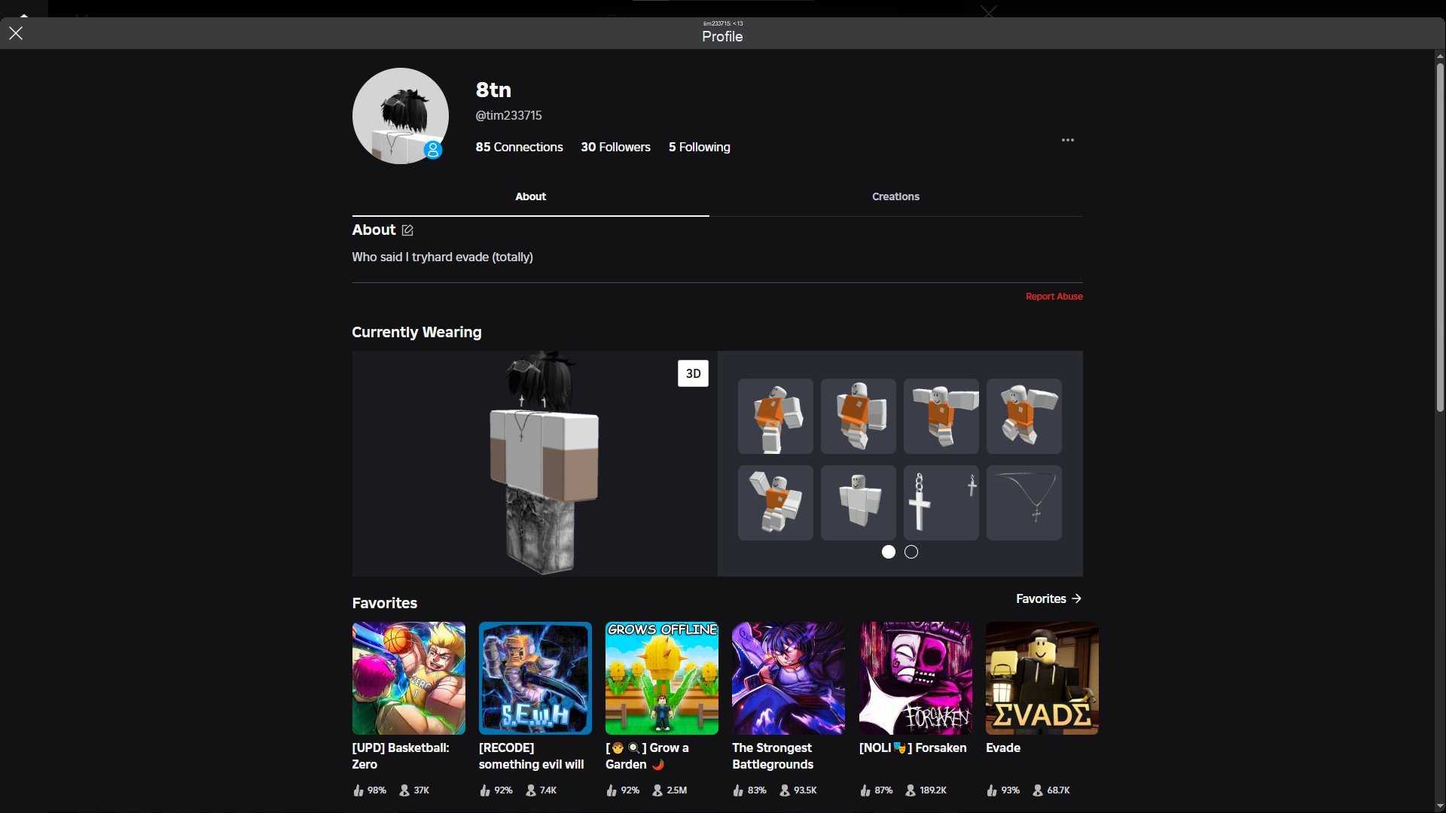The image size is (1446, 813).
Task: Click the 7.4K player count
Action: click(541, 790)
